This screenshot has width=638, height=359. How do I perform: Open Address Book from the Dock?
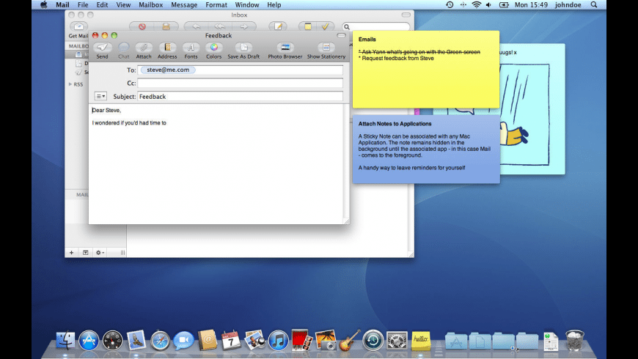coord(208,340)
